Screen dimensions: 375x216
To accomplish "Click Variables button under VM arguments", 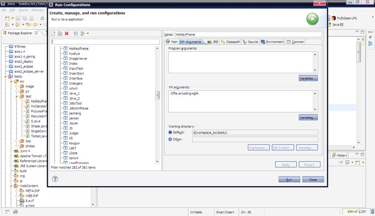I will [x=308, y=118].
